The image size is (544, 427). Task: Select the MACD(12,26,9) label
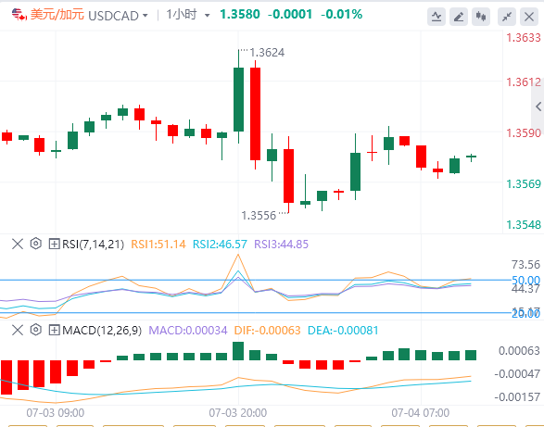pyautogui.click(x=102, y=331)
